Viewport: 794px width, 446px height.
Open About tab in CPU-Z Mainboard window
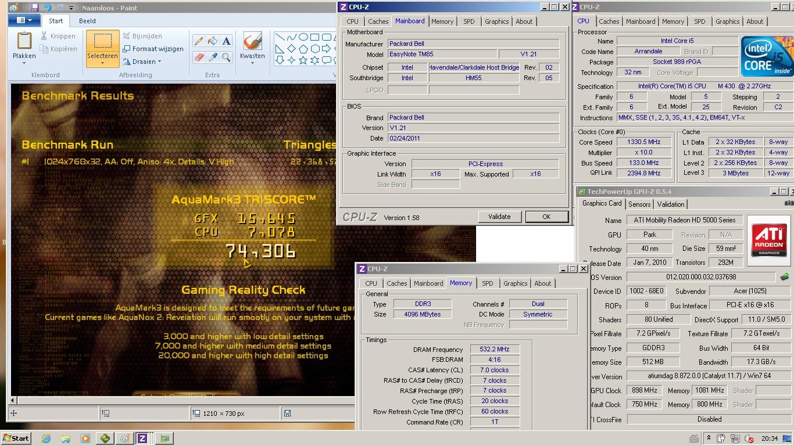[524, 21]
